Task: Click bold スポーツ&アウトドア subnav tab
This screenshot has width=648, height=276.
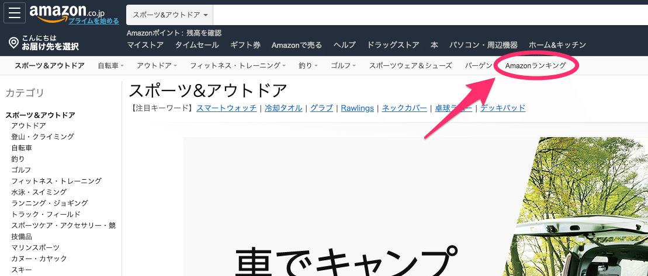Action: click(x=50, y=65)
